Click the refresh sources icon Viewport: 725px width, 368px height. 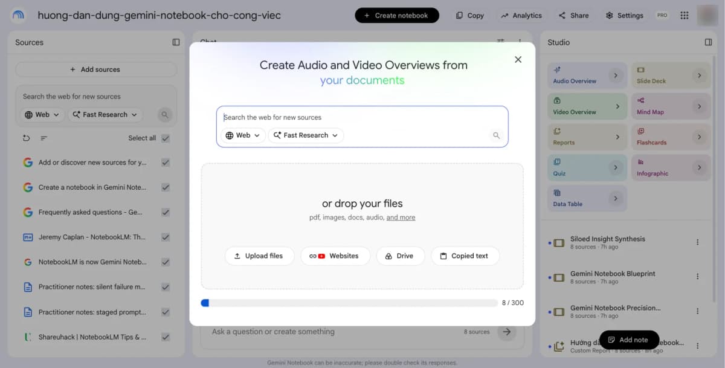tap(27, 138)
